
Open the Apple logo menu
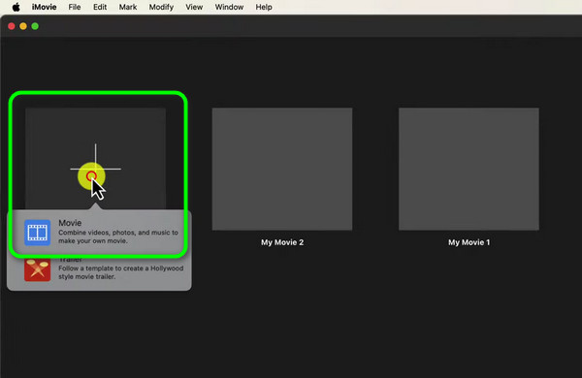coord(16,7)
